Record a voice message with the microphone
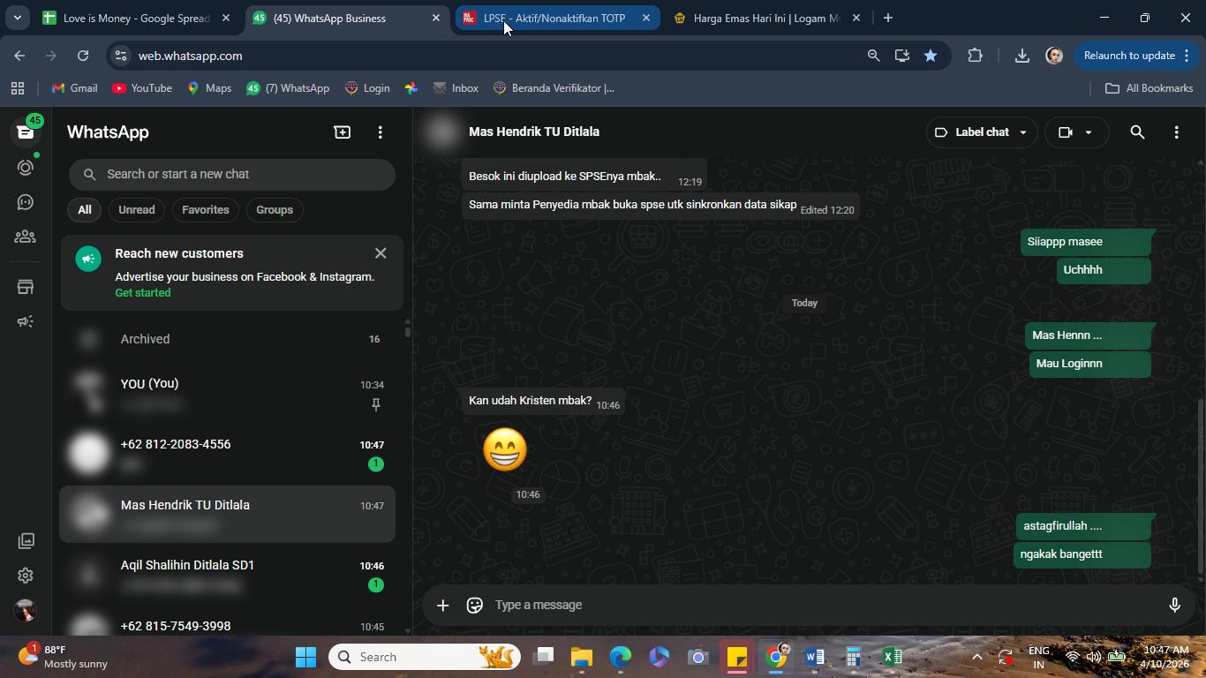Image resolution: width=1206 pixels, height=678 pixels. click(1174, 605)
